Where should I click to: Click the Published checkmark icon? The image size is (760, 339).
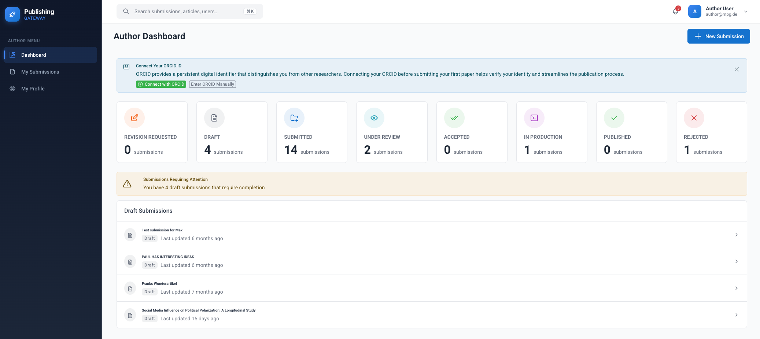tap(614, 118)
